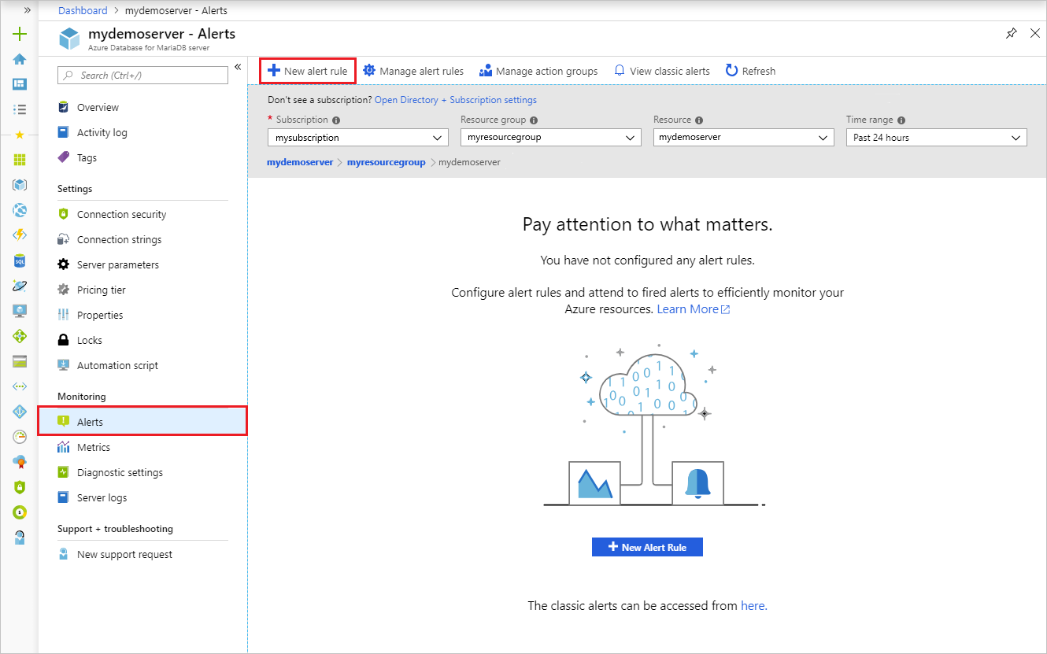Open Function Apps lightning bolt icon
Image resolution: width=1047 pixels, height=654 pixels.
click(20, 235)
